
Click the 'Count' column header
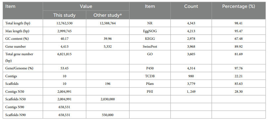point(191,7)
